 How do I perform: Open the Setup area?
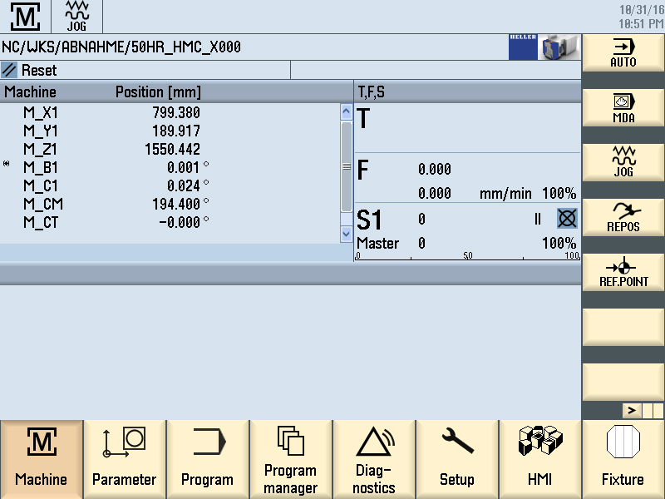coord(457,459)
